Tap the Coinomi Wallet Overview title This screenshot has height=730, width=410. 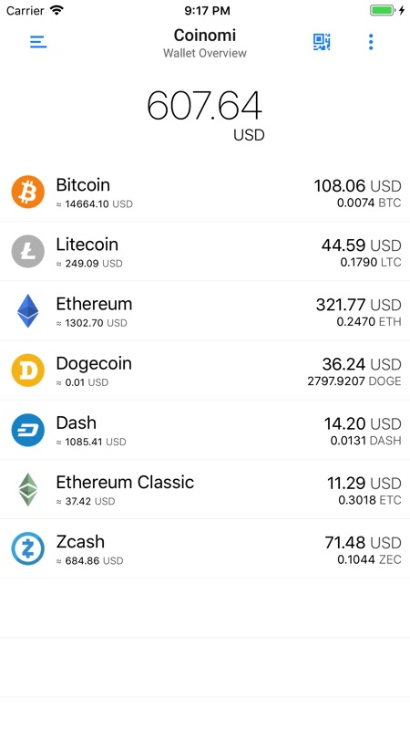click(x=205, y=43)
